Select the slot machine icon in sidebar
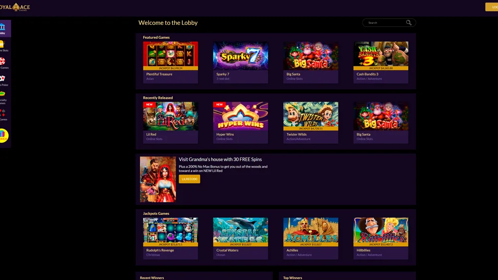Viewport: 498px width, 280px height. pyautogui.click(x=2, y=44)
